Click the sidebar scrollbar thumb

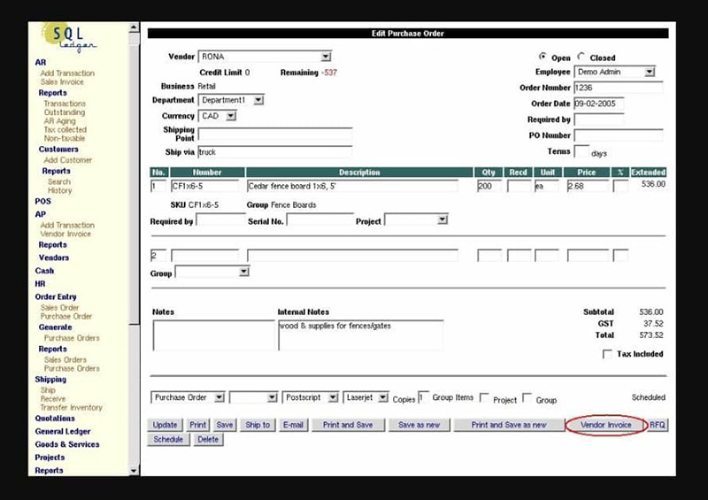[x=134, y=185]
